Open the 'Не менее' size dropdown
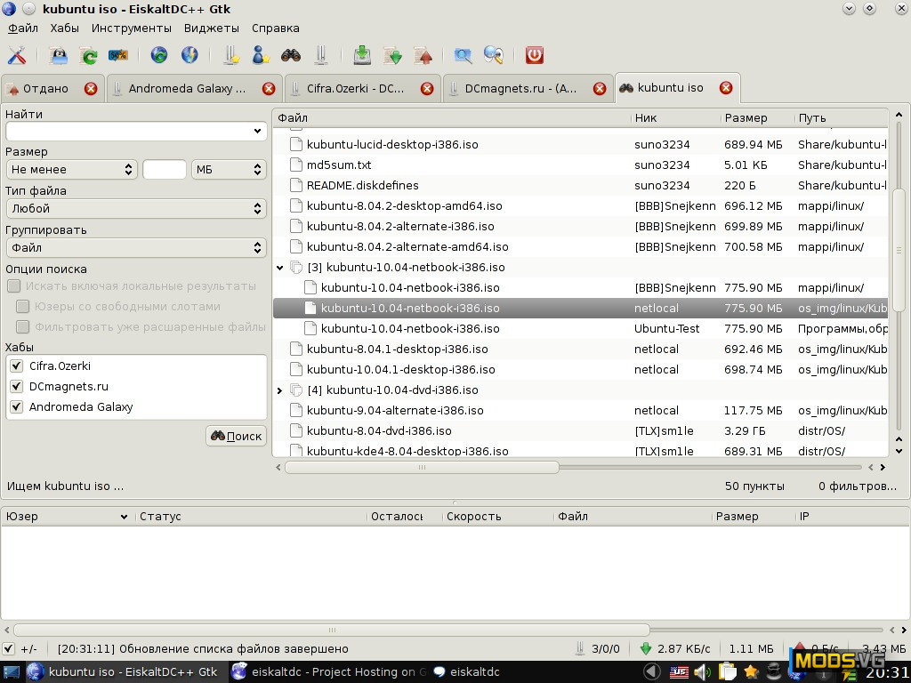 tap(71, 169)
